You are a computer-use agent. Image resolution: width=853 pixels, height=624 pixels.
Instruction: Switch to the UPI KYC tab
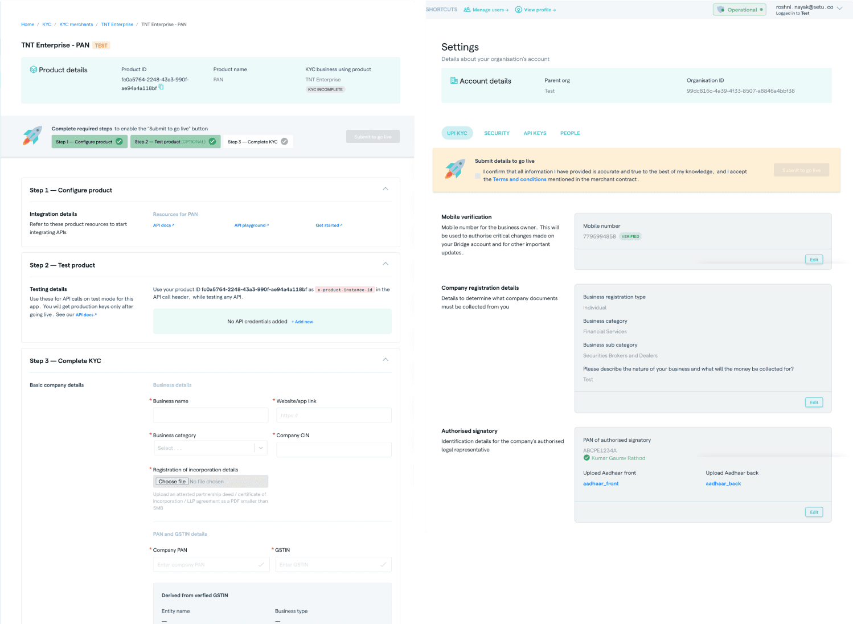[457, 133]
